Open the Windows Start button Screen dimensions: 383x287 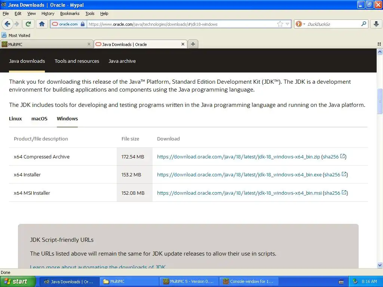pyautogui.click(x=18, y=281)
